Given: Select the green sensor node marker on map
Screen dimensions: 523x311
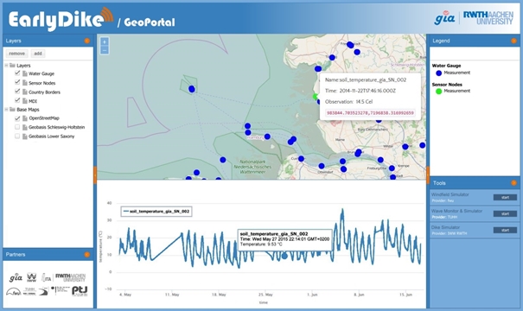Looking at the screenshot, I should coord(316,97).
